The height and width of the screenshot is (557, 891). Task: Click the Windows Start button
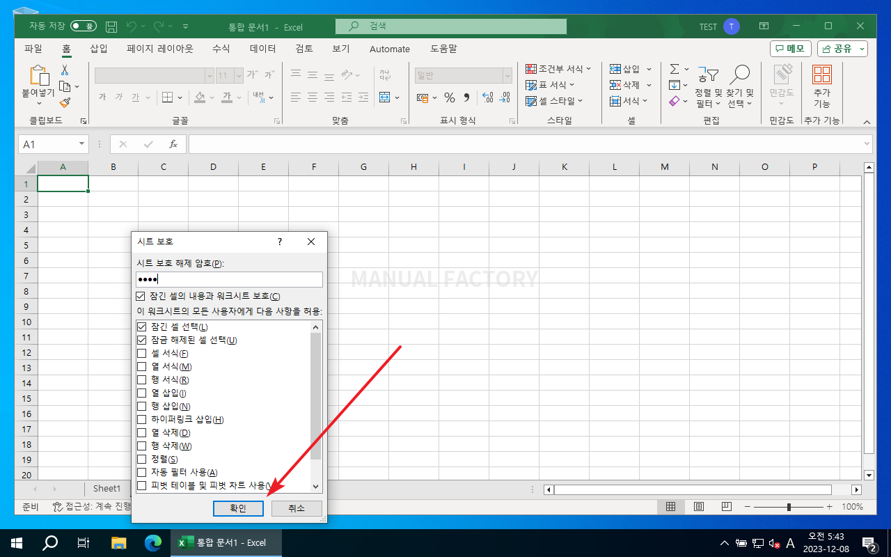17,542
